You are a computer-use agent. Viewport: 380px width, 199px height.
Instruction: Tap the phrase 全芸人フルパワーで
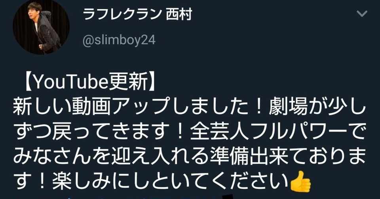coord(278,133)
